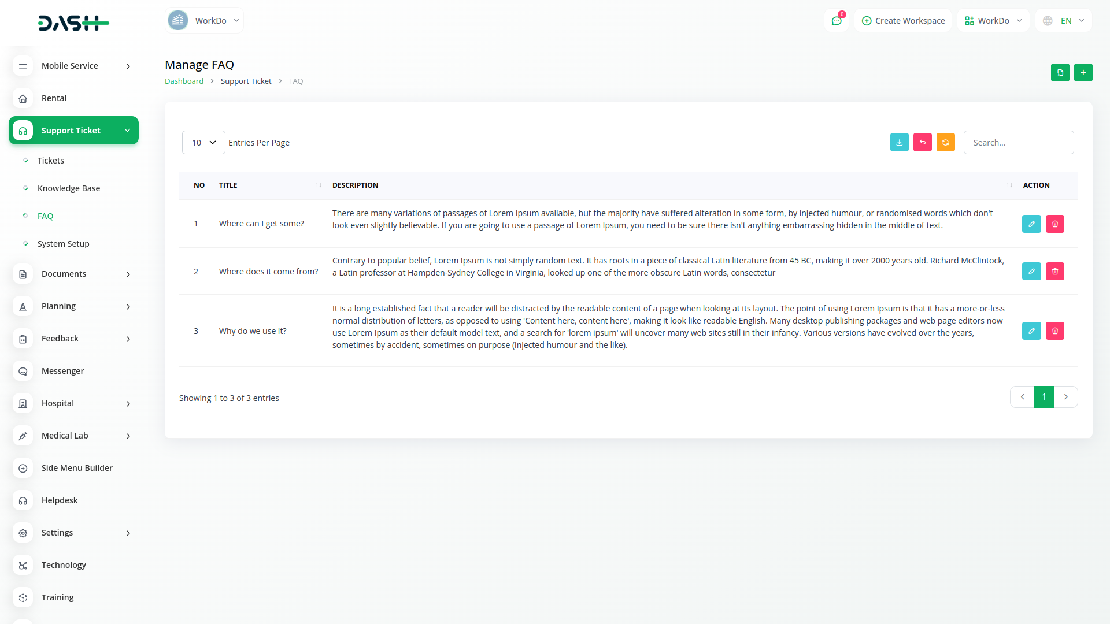Edit the 'Where can I get some?' FAQ
Image resolution: width=1110 pixels, height=624 pixels.
point(1031,224)
